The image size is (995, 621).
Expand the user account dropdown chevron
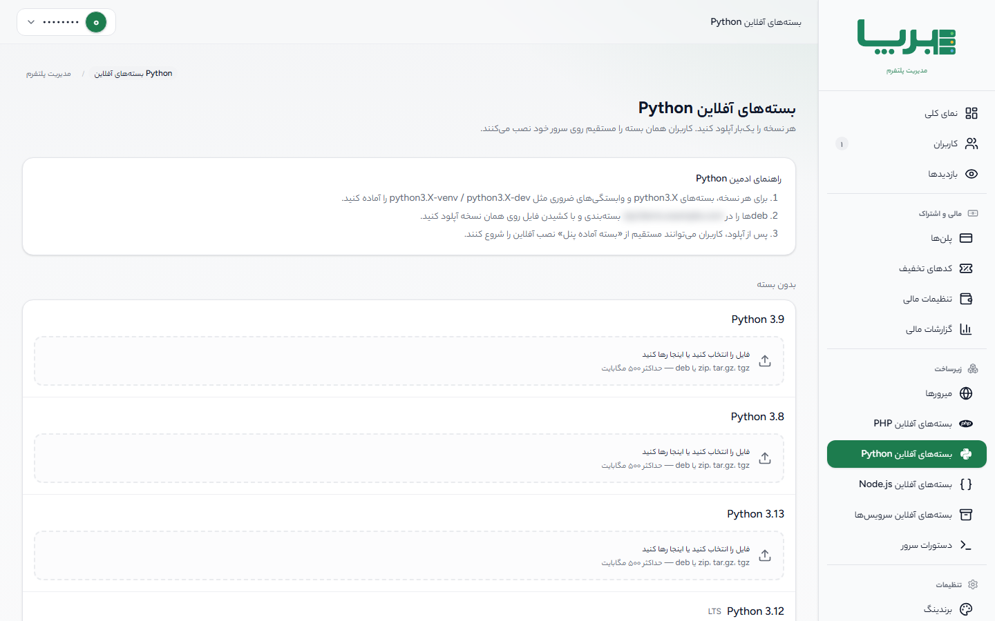31,22
